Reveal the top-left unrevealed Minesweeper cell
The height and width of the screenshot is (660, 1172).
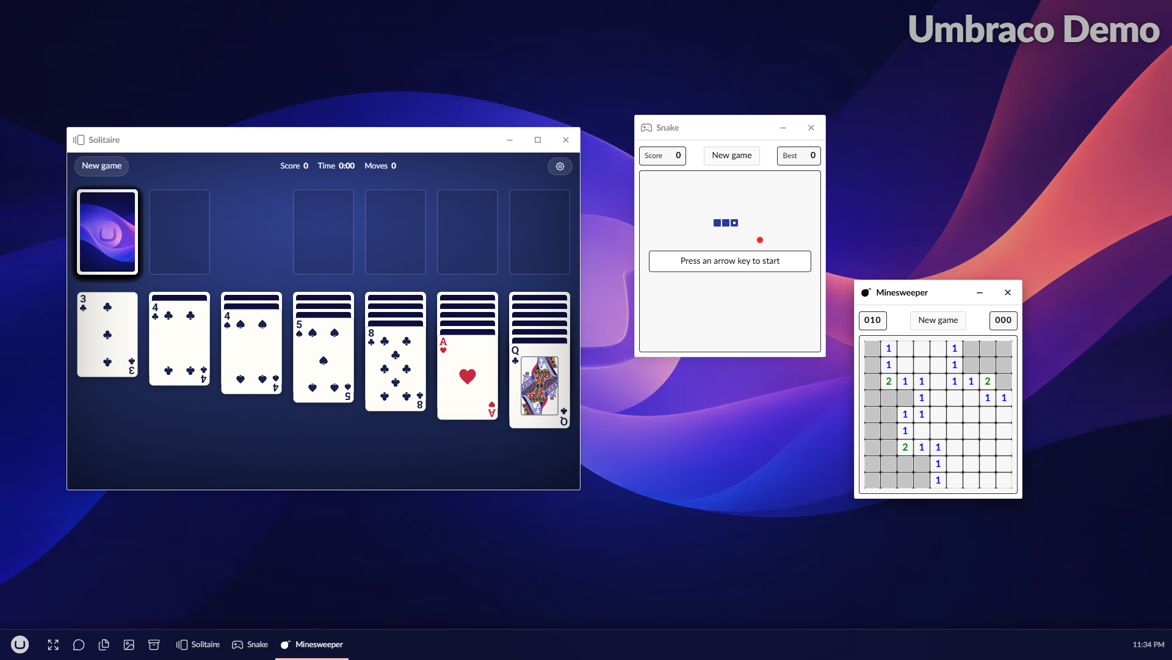coord(872,349)
